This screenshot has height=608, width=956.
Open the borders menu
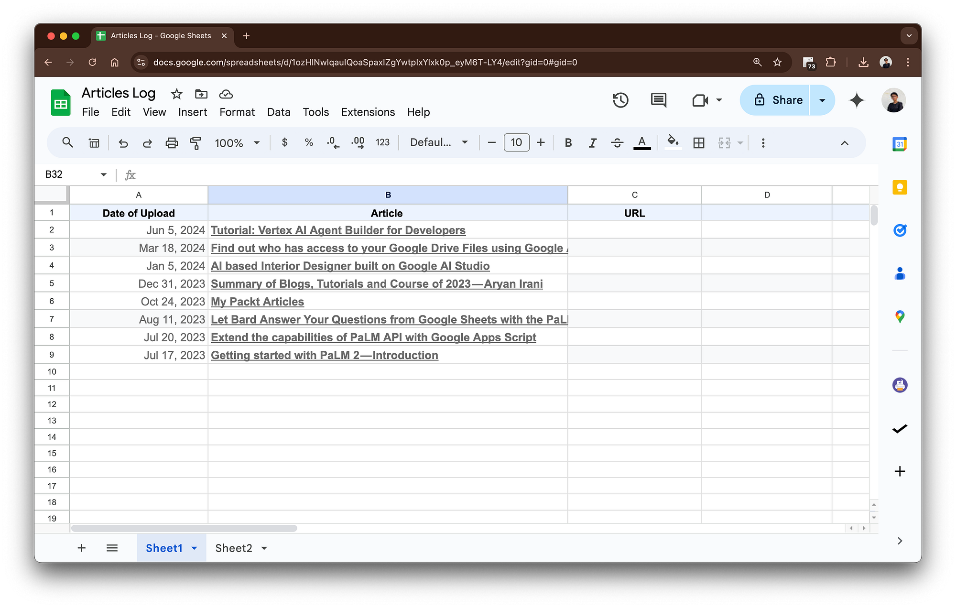[x=698, y=142]
